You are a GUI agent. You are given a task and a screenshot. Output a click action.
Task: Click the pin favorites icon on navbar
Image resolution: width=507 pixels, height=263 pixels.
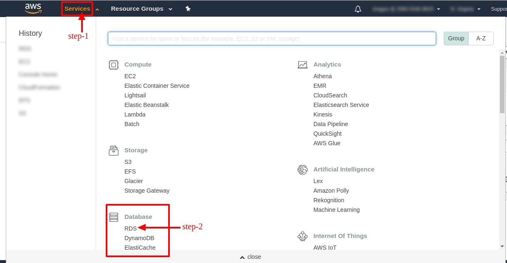(188, 8)
